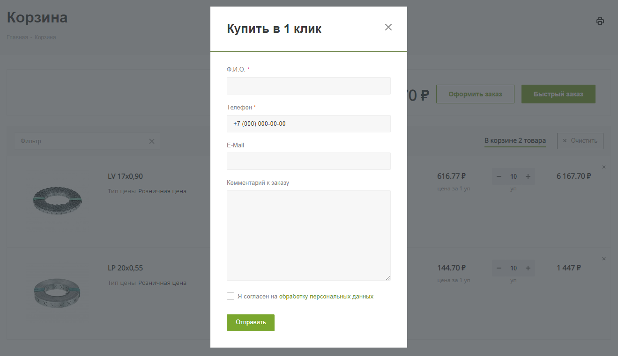Increase quantity of LV 17x0,90
Image resolution: width=618 pixels, height=356 pixels.
coord(528,176)
